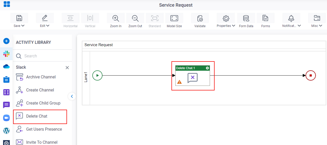
Task: Expand the Properties dropdown arrow
Action: point(234,26)
